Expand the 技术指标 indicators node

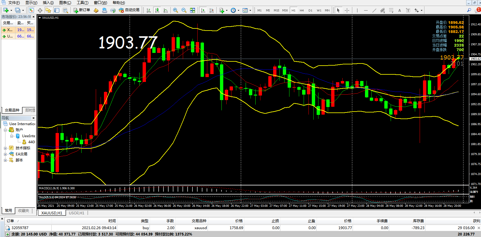point(5,148)
